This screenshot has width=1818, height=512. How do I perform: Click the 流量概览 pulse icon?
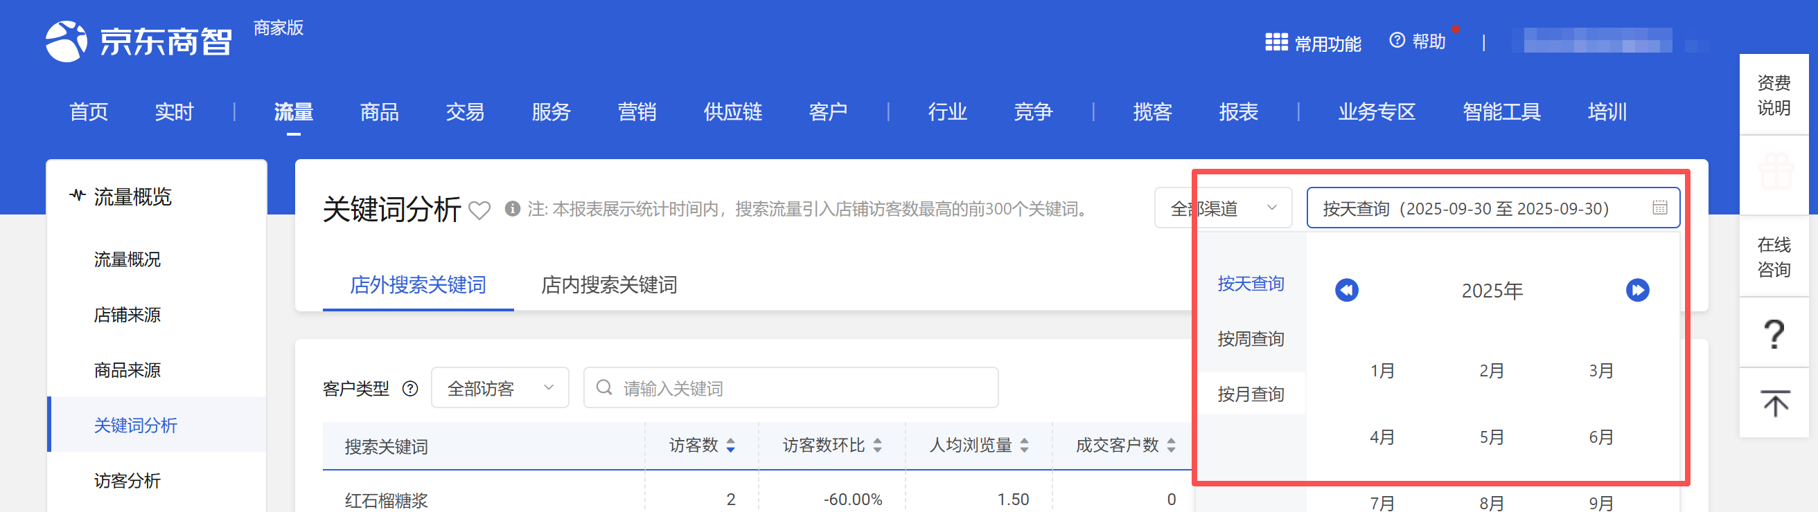click(78, 194)
